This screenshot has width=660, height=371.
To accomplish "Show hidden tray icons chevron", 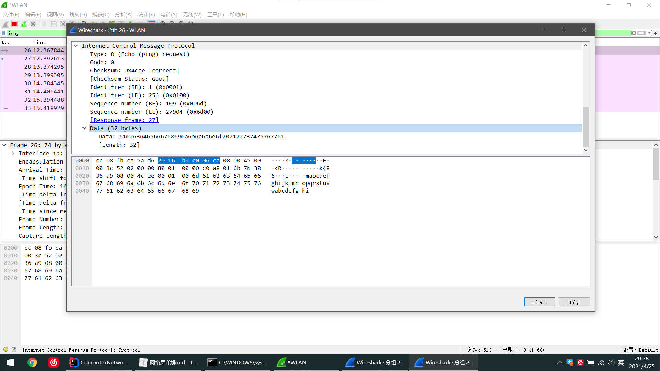I will 560,362.
